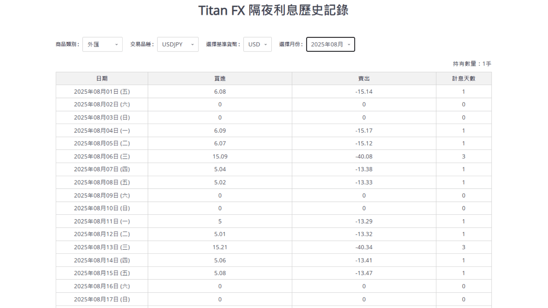The image size is (548, 308).
Task: Click the chevron arrow on the 外匯 selector
Action: (x=117, y=44)
